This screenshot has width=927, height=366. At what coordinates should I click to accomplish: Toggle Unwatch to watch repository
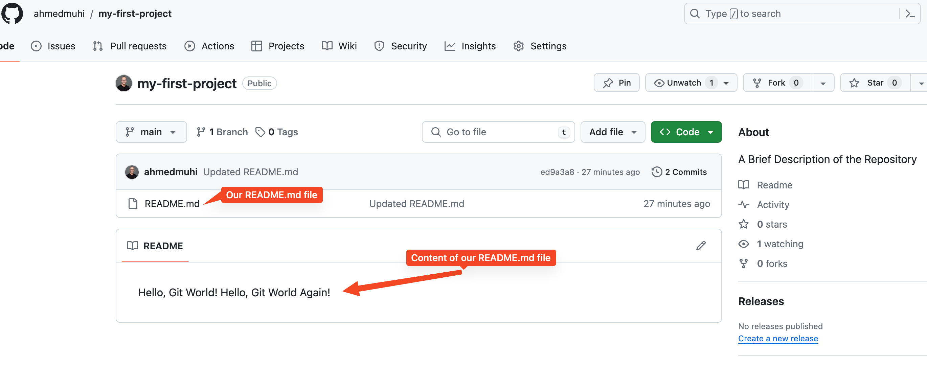click(x=683, y=83)
